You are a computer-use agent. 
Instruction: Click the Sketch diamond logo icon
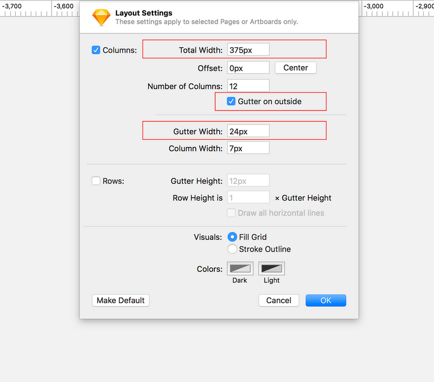point(101,17)
